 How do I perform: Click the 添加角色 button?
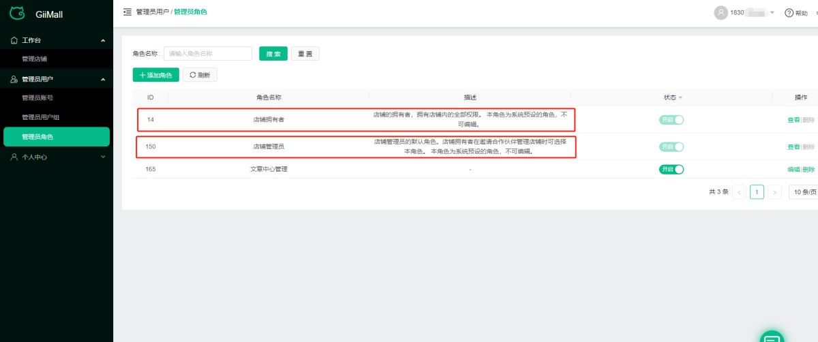[x=156, y=75]
